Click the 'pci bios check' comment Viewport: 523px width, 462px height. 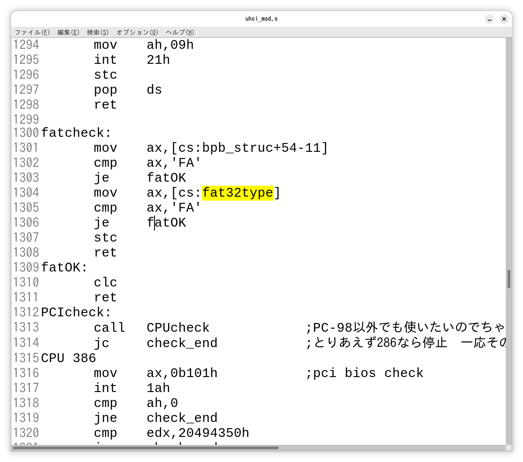click(x=364, y=373)
